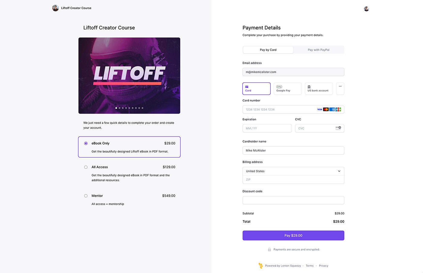
Task: Select Google Pay payment option
Action: pyautogui.click(x=287, y=88)
